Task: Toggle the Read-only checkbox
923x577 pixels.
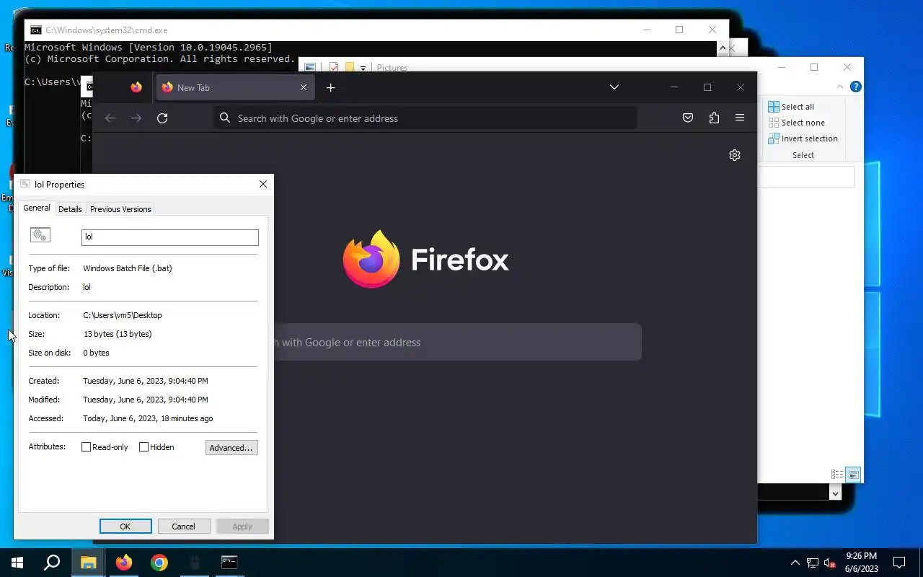Action: coord(87,447)
